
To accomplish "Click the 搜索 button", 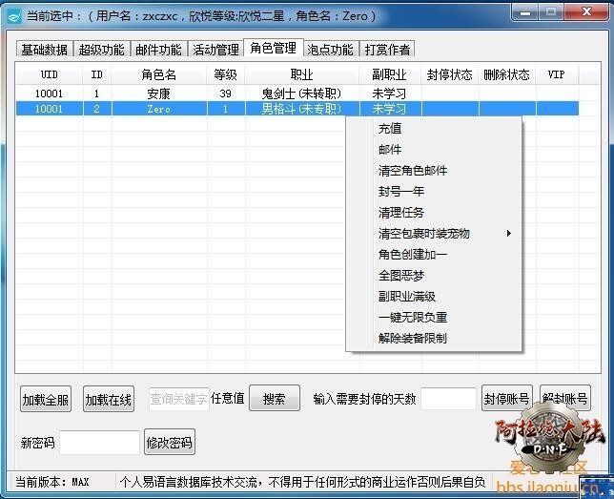I will pos(274,400).
